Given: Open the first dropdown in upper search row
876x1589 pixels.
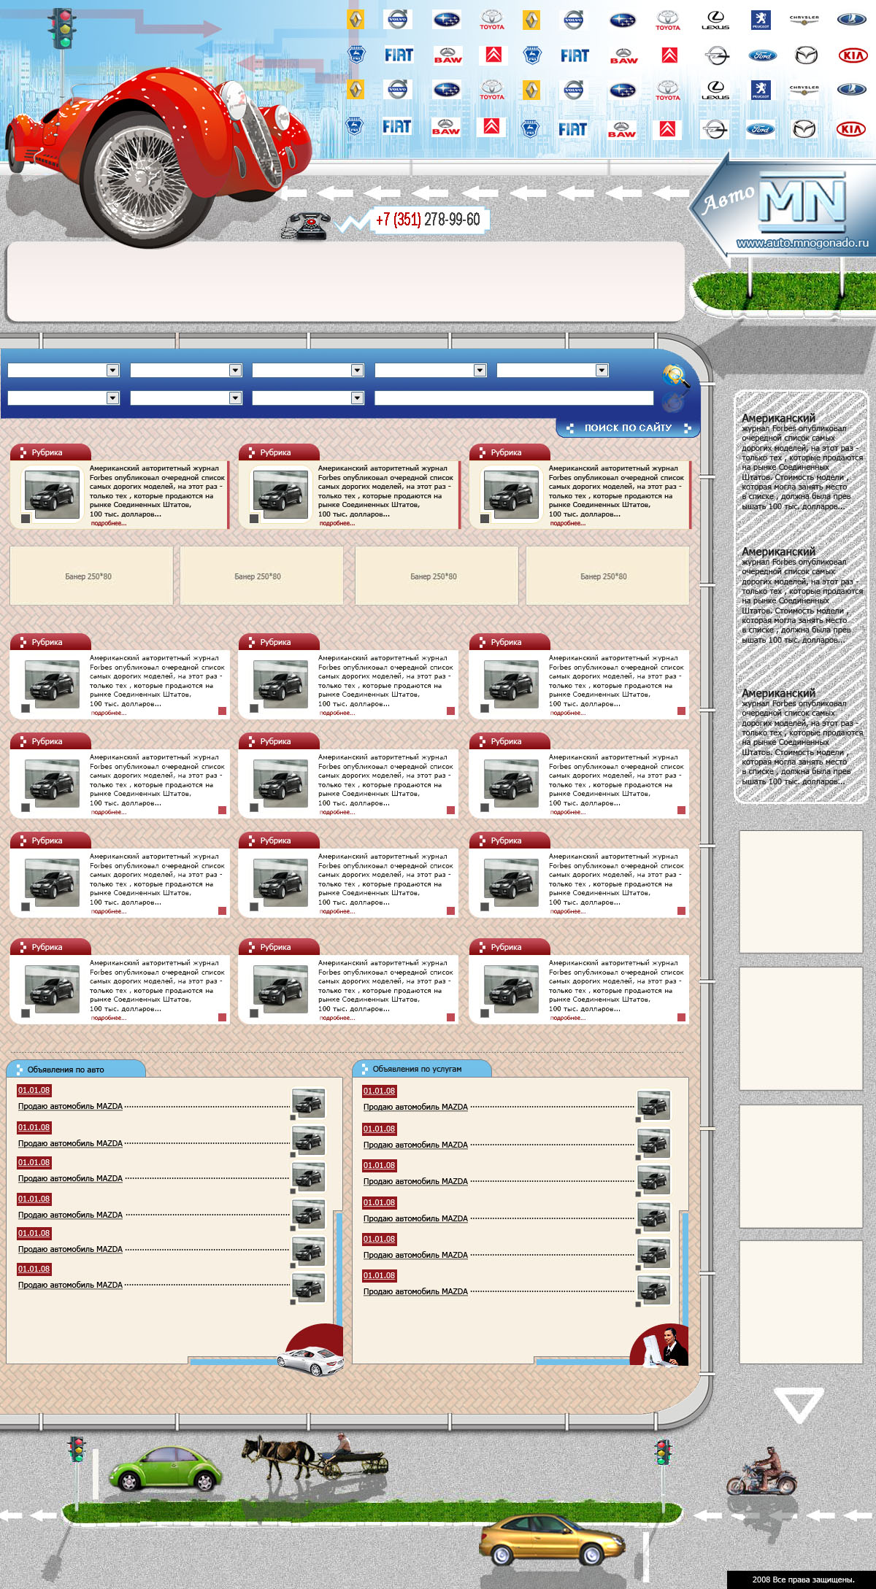Looking at the screenshot, I should 64,371.
